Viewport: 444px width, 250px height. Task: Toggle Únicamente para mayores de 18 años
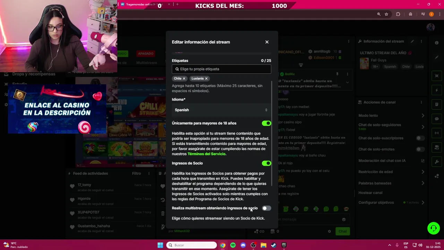click(266, 123)
